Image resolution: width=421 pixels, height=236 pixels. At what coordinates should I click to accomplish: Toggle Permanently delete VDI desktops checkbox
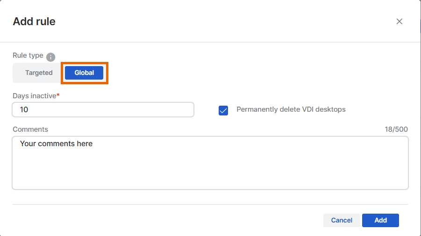[223, 110]
